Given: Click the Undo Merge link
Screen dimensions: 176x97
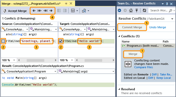Looking at the screenshot, I should point(157,27).
